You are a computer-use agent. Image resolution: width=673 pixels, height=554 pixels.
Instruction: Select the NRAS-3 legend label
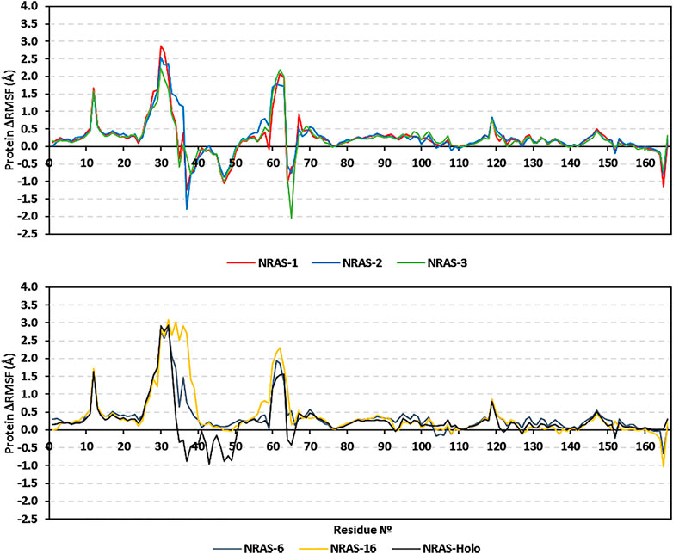point(448,263)
